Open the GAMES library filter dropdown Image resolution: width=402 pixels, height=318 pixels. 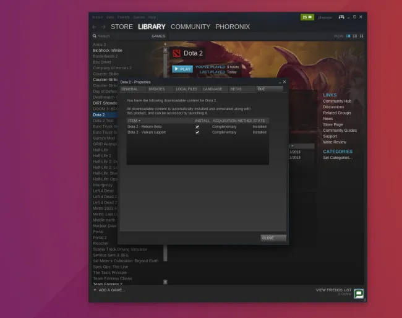coord(158,36)
